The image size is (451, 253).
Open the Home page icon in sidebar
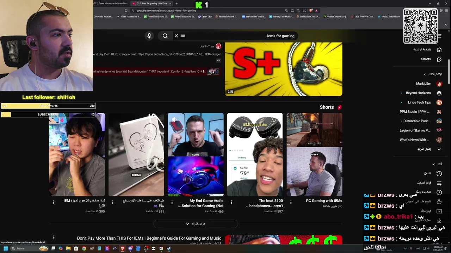point(439,50)
